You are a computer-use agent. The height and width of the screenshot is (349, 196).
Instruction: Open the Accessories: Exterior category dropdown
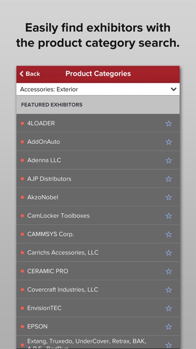pyautogui.click(x=98, y=89)
